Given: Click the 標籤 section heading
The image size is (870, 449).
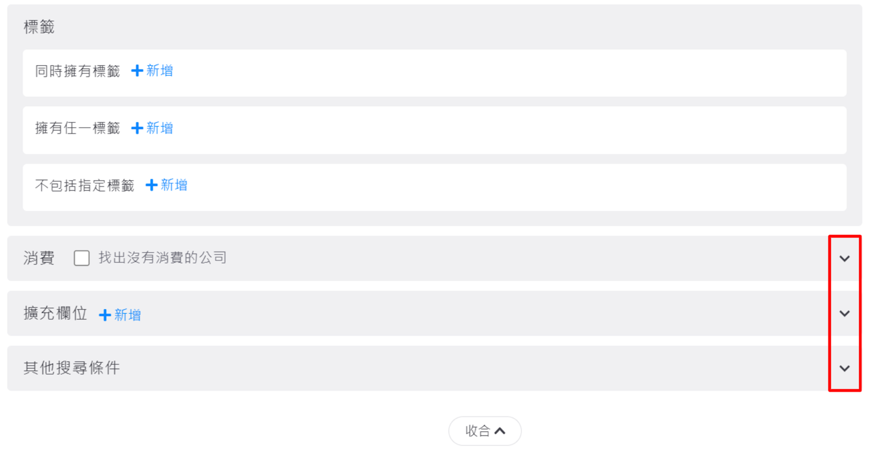Looking at the screenshot, I should pos(39,27).
